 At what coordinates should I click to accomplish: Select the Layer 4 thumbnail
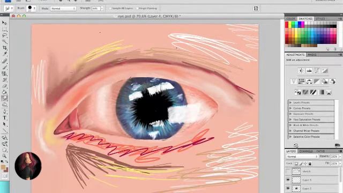coord(296,180)
